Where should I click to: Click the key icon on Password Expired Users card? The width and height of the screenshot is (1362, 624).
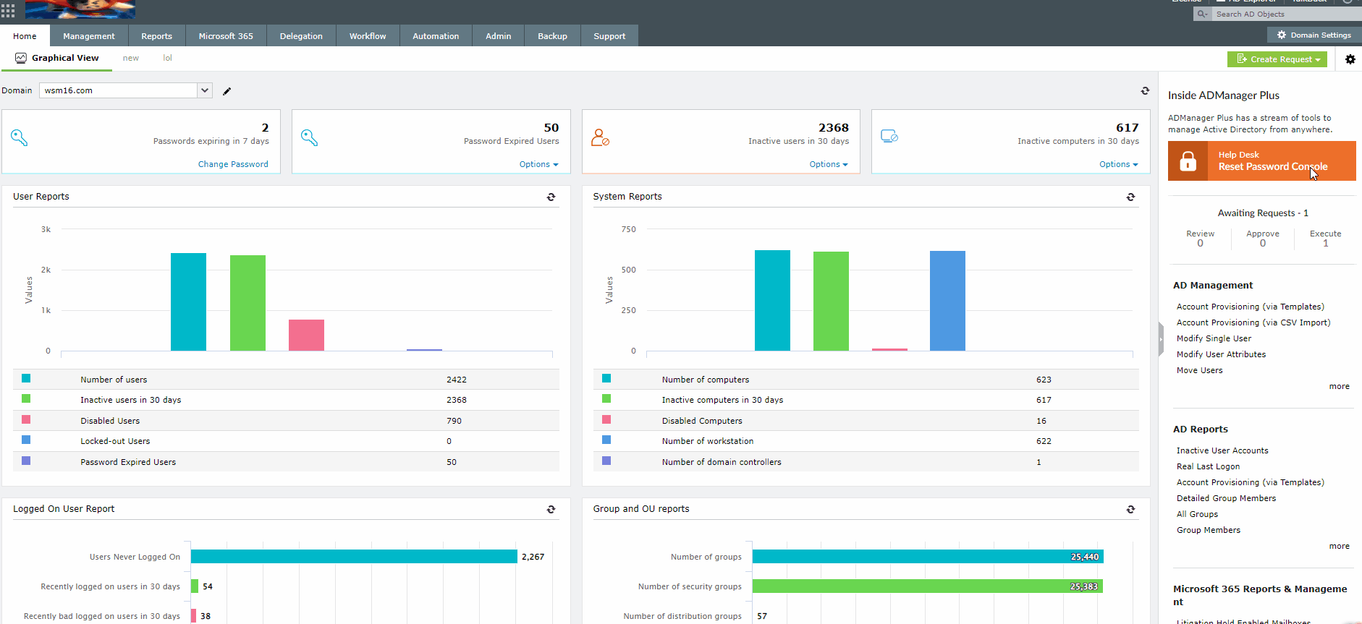(x=310, y=137)
